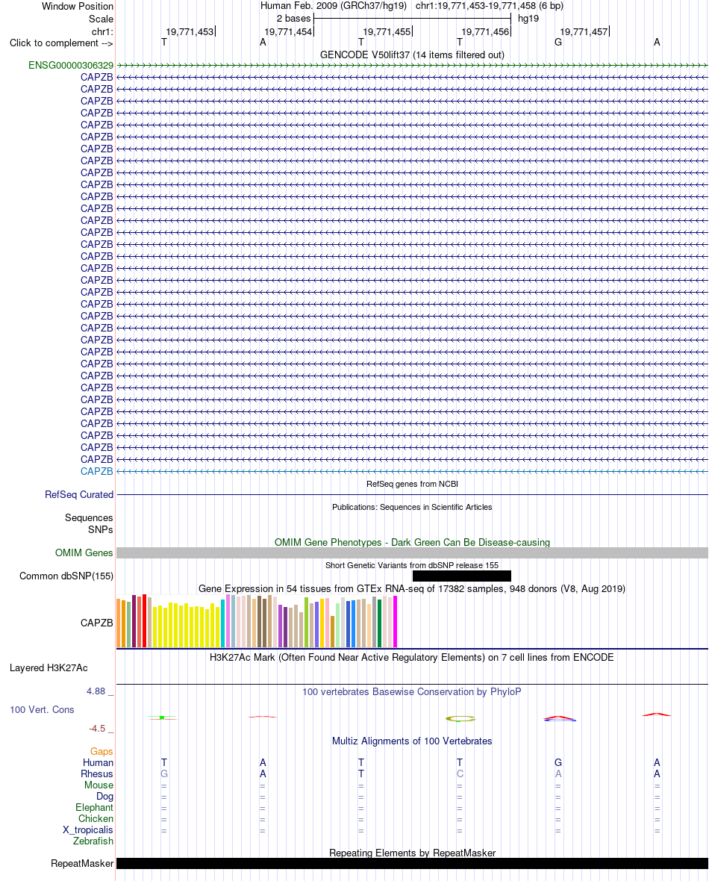Click the -4.5 PhyloP lower scale value

97,728
